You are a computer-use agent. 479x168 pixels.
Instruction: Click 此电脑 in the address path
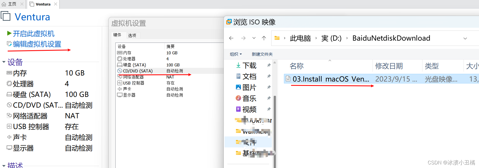[x=300, y=38]
